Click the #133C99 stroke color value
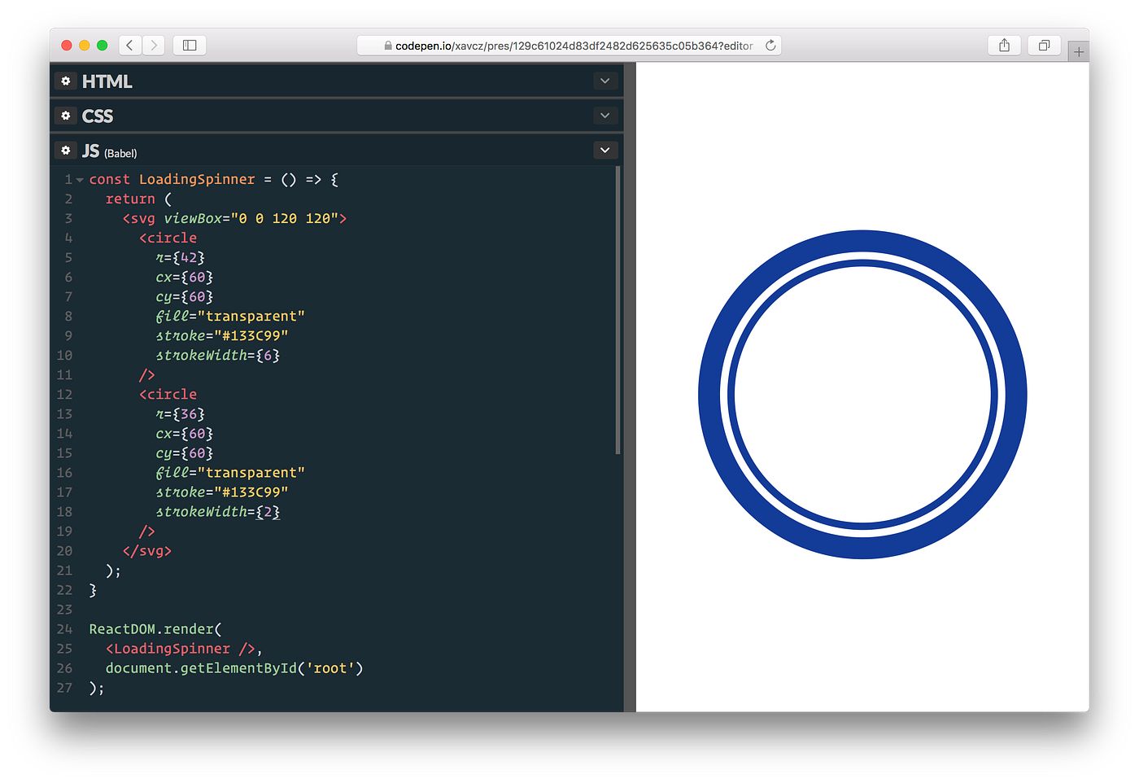 (255, 335)
